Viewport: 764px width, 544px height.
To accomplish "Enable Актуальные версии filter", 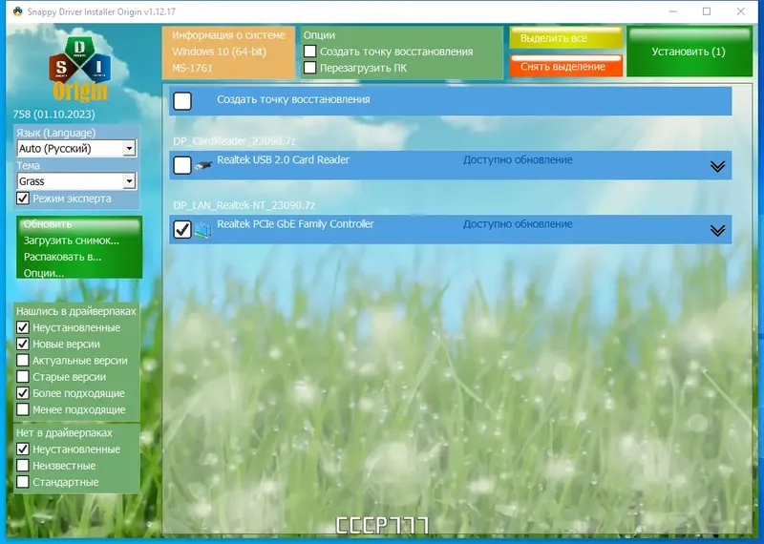I will (x=23, y=361).
